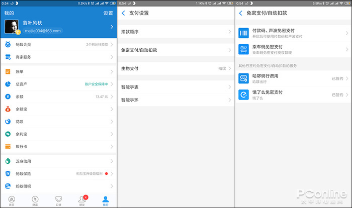Open chevron on 智能手环 row
The image size is (352, 208).
(x=229, y=100)
